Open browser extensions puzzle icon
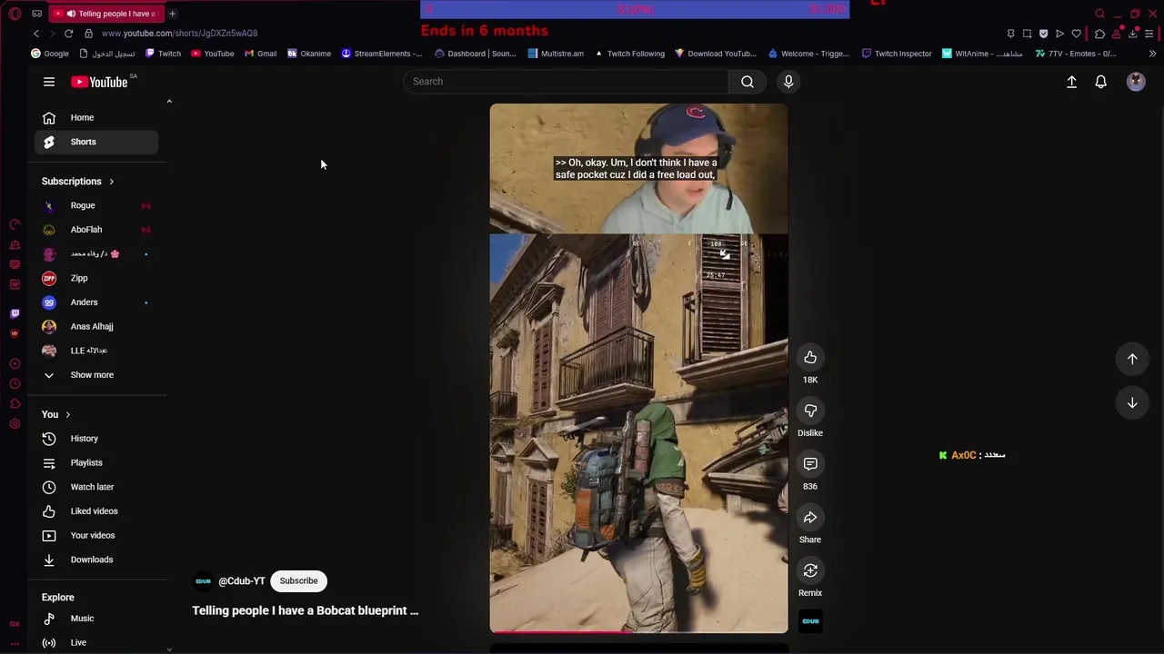Viewport: 1164px width, 654px height. coord(1099,34)
